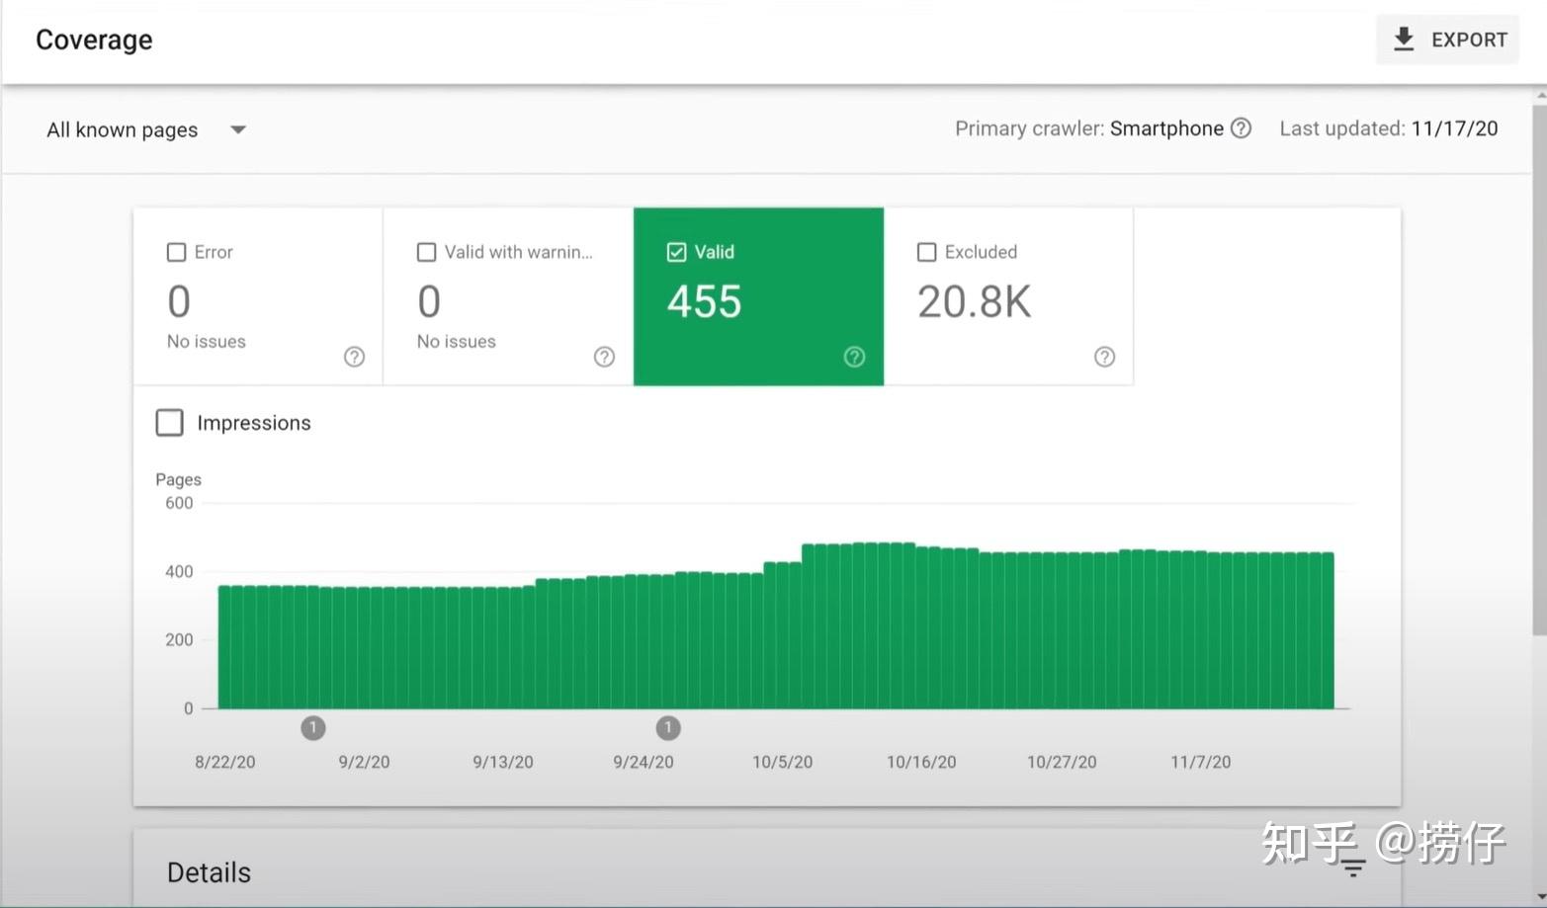Click the 10/16/20 date label
The width and height of the screenshot is (1547, 908).
pos(921,762)
